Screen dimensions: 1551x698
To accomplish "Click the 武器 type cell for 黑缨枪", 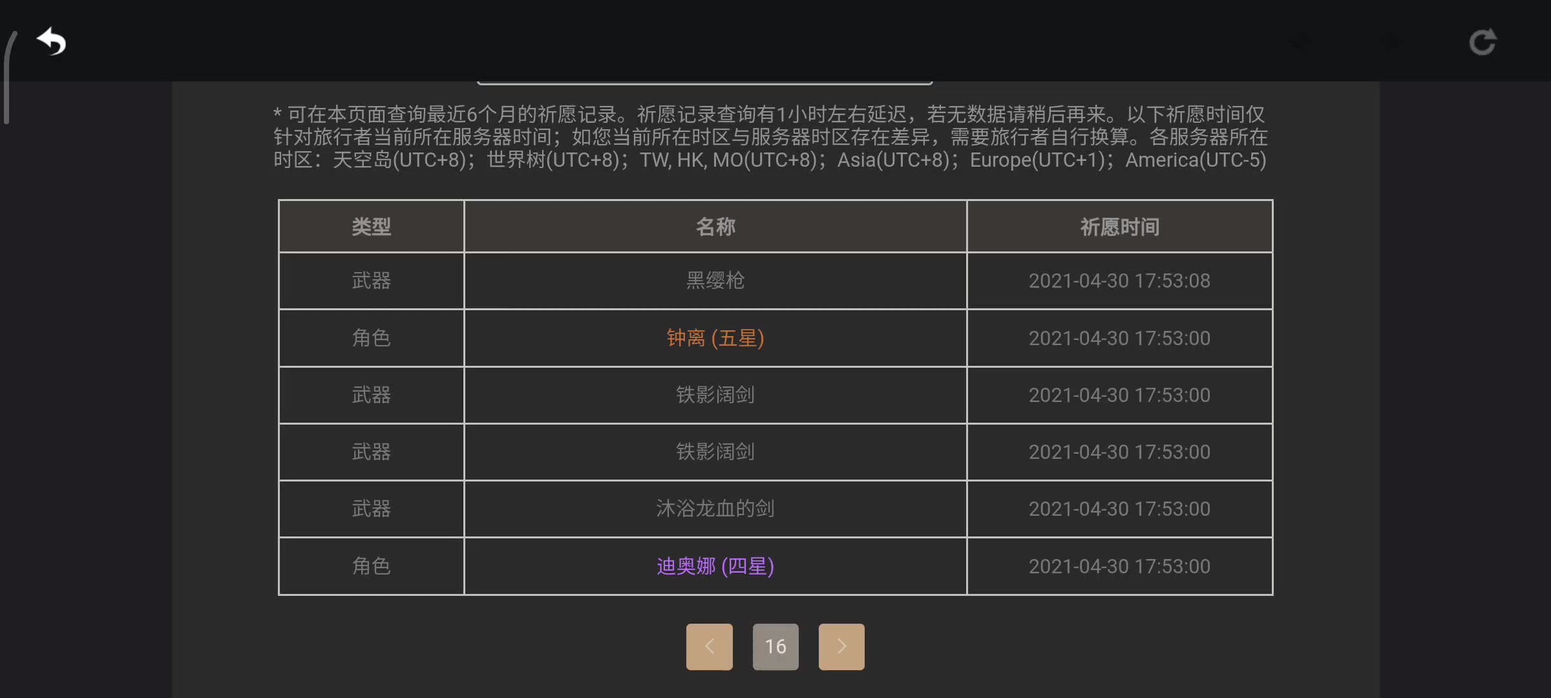I will coord(371,280).
